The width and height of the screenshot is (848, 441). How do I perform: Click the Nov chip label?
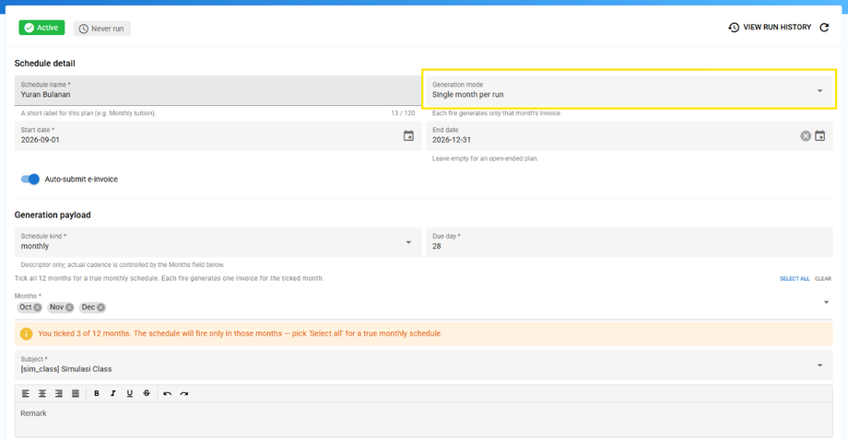click(57, 307)
